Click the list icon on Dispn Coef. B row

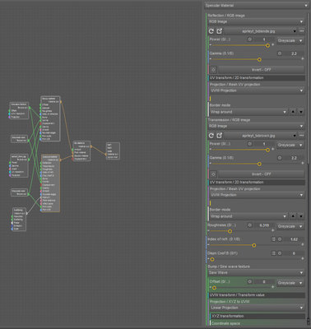pos(273,253)
